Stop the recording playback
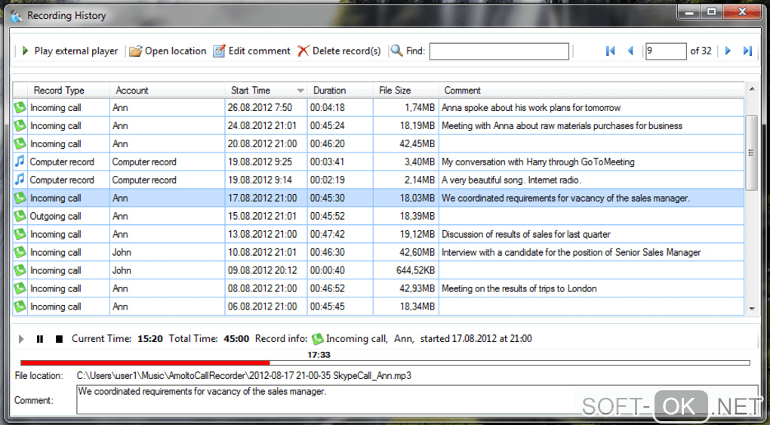Image resolution: width=770 pixels, height=425 pixels. coord(59,339)
